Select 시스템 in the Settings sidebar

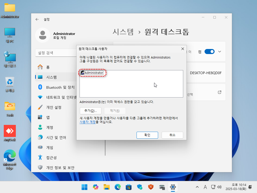point(56,77)
